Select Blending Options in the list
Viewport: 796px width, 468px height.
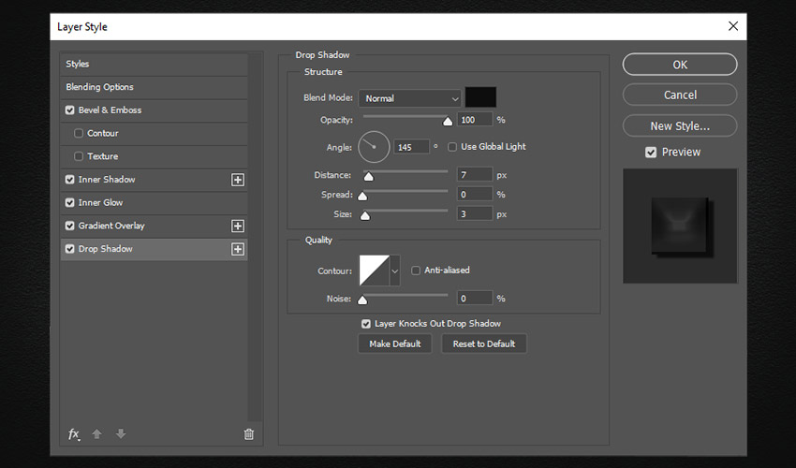pos(99,87)
